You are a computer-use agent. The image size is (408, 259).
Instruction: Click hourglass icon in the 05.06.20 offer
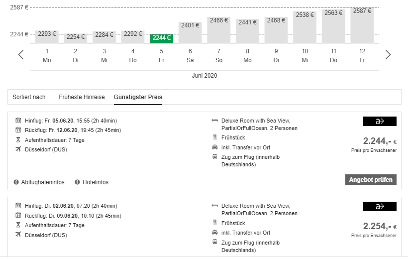tap(18, 139)
